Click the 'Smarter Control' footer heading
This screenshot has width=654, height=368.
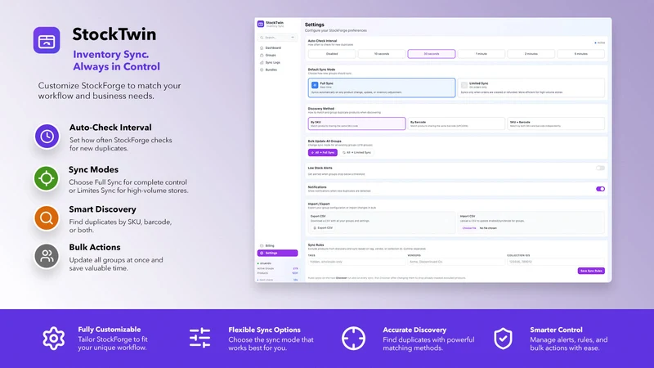pyautogui.click(x=556, y=330)
